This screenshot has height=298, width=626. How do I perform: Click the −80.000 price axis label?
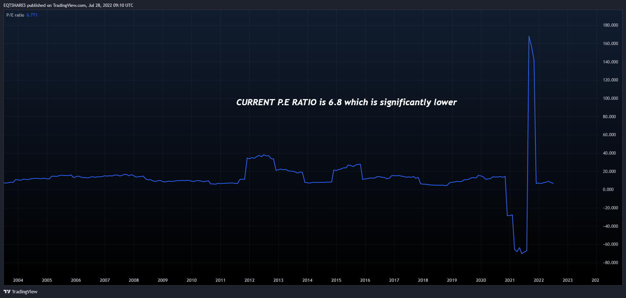tap(610, 263)
